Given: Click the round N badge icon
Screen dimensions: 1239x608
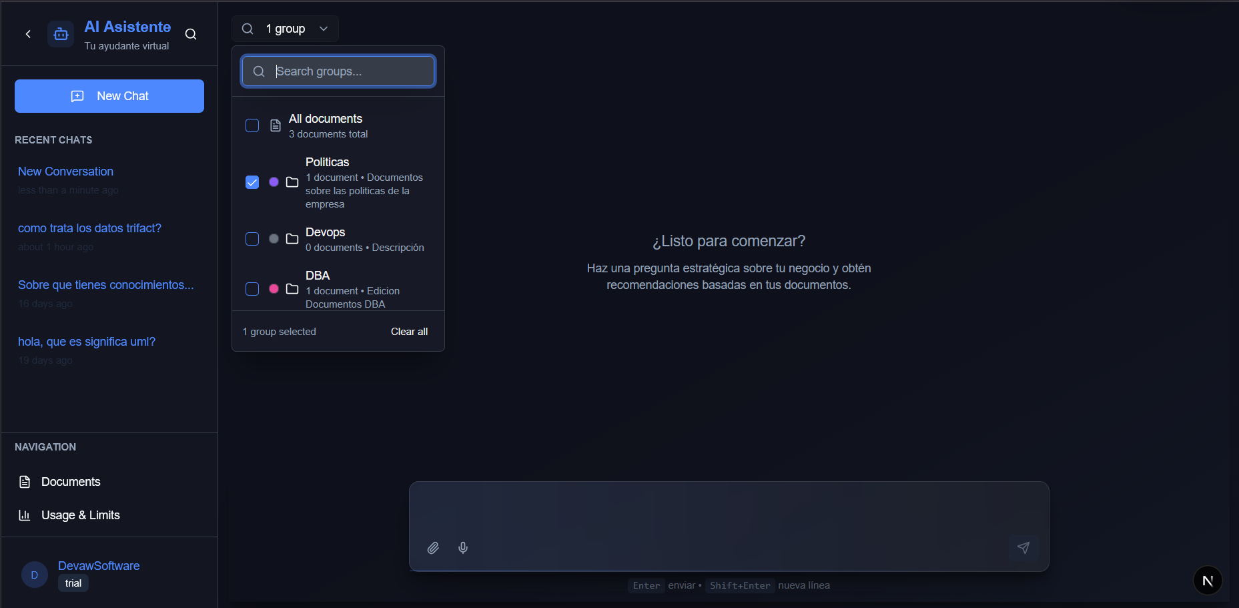Looking at the screenshot, I should [x=1207, y=581].
